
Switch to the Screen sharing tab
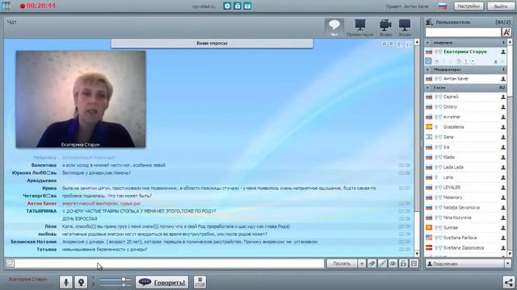point(405,27)
